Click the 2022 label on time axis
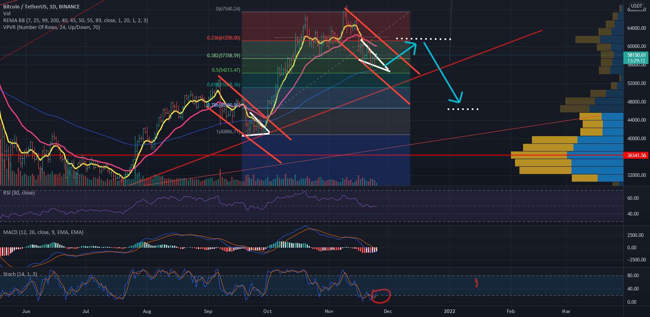This screenshot has height=317, width=650. point(449,311)
